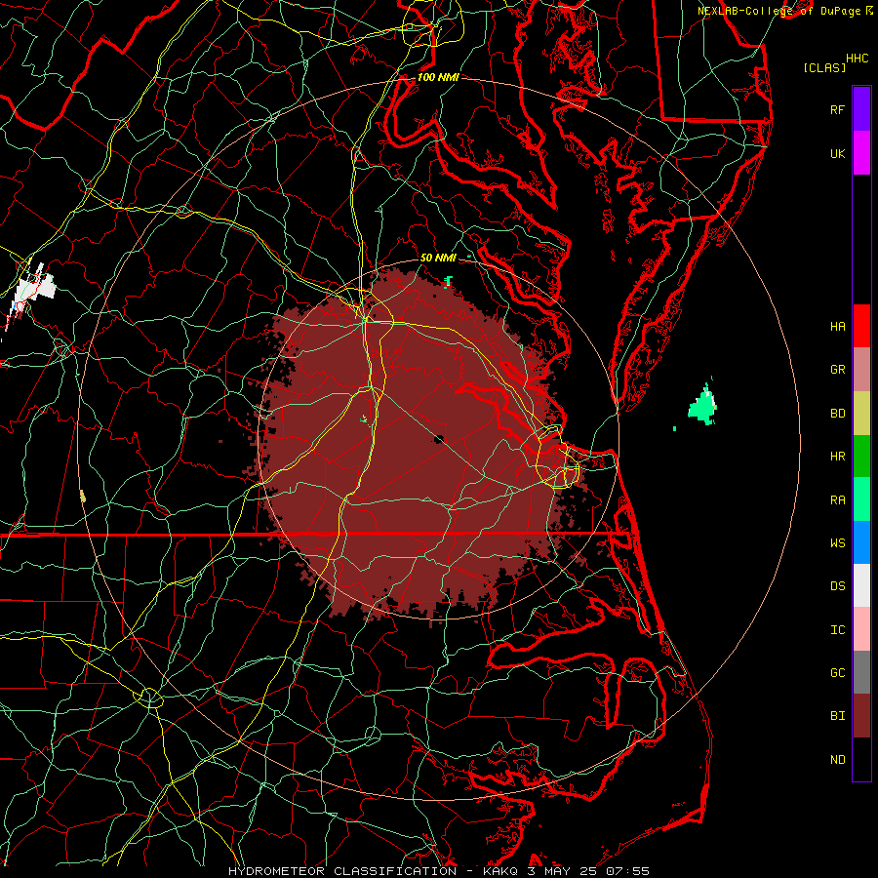Click the 'UK' legend label
This screenshot has width=878, height=878.
[837, 153]
